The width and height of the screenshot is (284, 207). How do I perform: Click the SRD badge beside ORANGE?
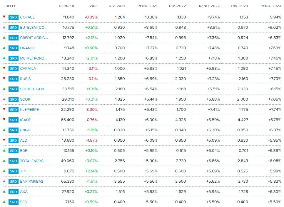pyautogui.click(x=13, y=48)
